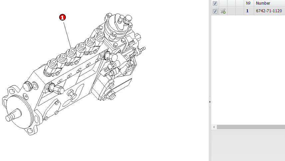The width and height of the screenshot is (285, 161).
Task: Click the red callout marker number 1
Action: 62,17
